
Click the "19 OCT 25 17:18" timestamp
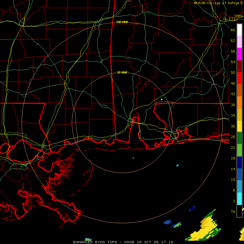[155, 242]
